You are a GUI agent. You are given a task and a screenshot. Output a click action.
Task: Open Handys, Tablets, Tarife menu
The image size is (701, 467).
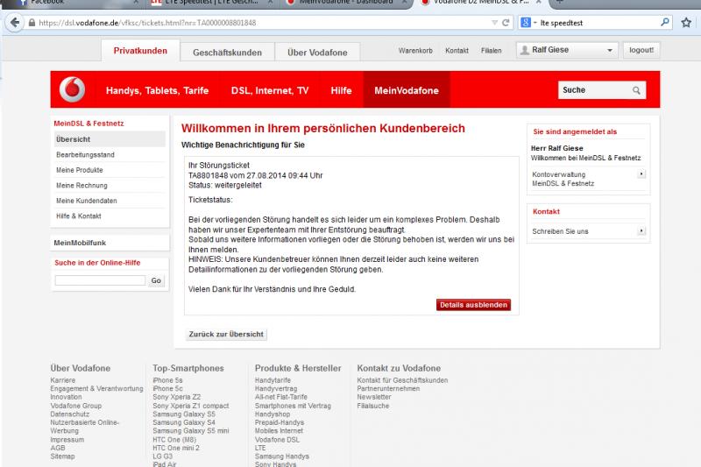(x=158, y=90)
